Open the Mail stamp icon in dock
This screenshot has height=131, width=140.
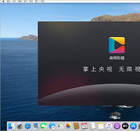coord(36,126)
